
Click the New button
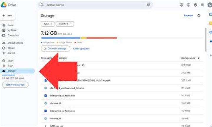[8, 16]
